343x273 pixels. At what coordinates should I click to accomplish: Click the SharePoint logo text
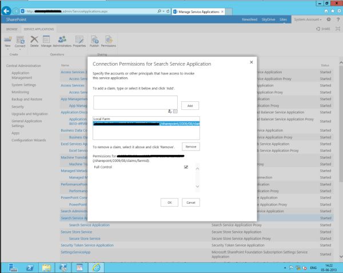coord(16,19)
